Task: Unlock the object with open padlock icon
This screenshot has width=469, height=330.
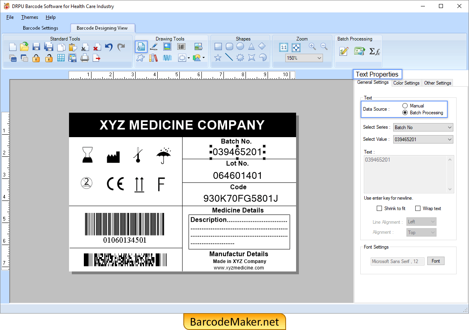Action: click(x=49, y=58)
